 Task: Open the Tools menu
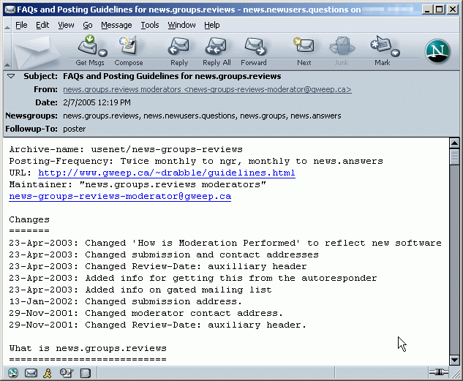pos(150,25)
